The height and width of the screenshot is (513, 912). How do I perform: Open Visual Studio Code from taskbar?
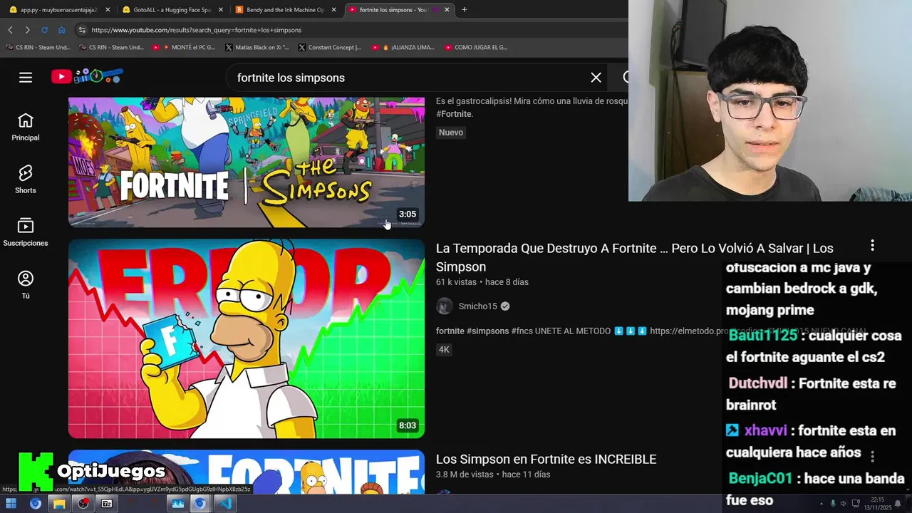224,504
